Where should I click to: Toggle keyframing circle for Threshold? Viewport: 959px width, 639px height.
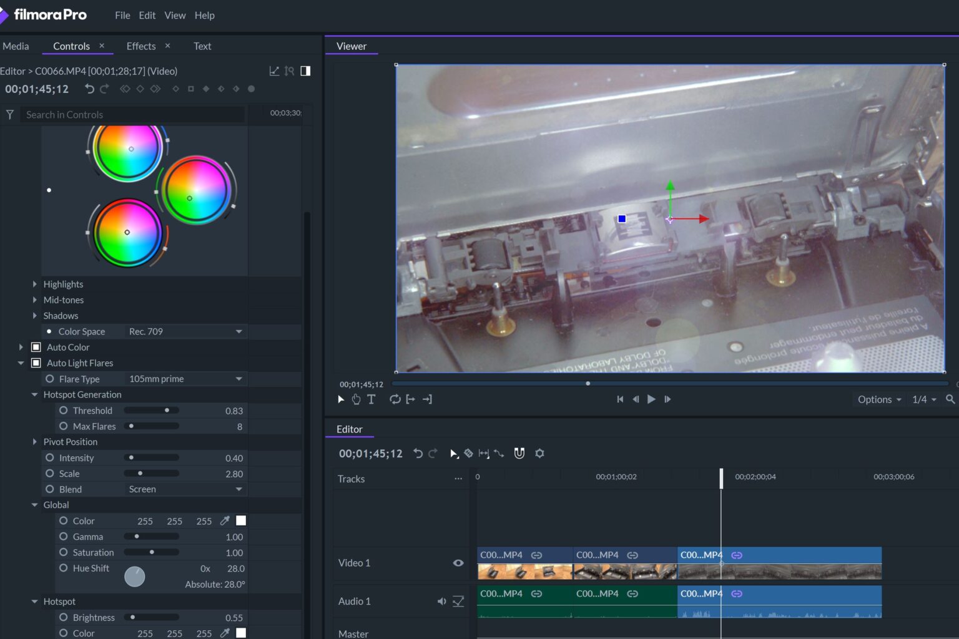(x=64, y=411)
